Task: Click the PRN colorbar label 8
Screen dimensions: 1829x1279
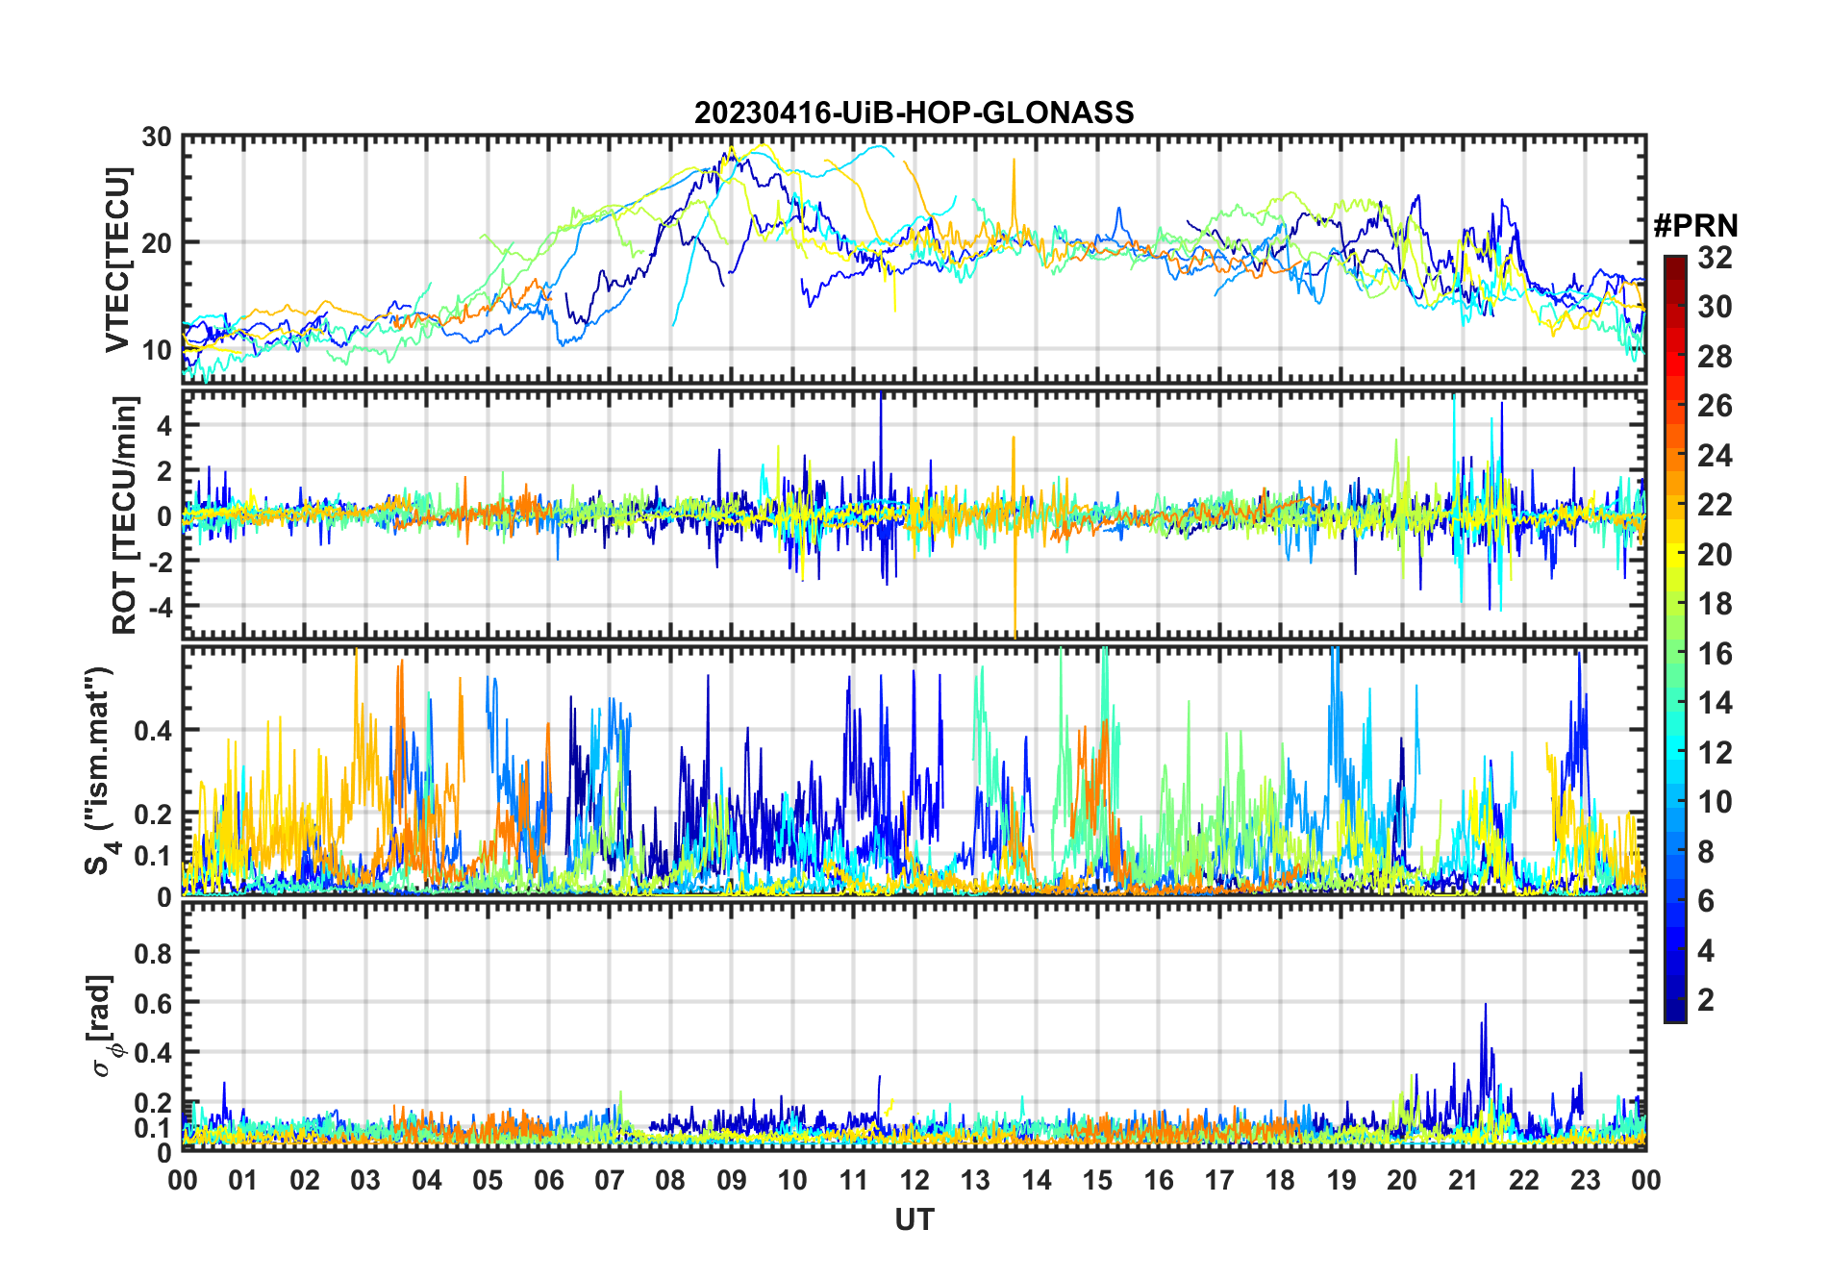Action: pyautogui.click(x=1706, y=852)
